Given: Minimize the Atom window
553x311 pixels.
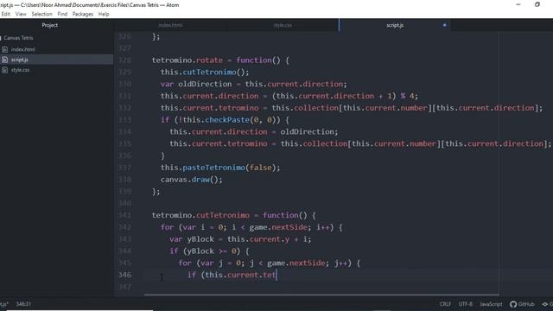Looking at the screenshot, I should click(x=518, y=4).
